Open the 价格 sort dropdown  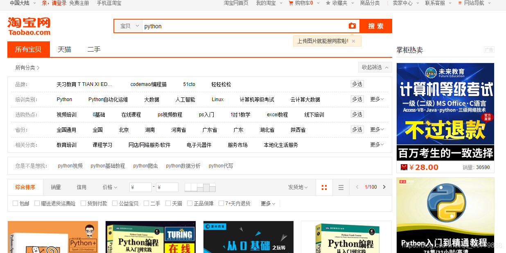click(x=110, y=187)
